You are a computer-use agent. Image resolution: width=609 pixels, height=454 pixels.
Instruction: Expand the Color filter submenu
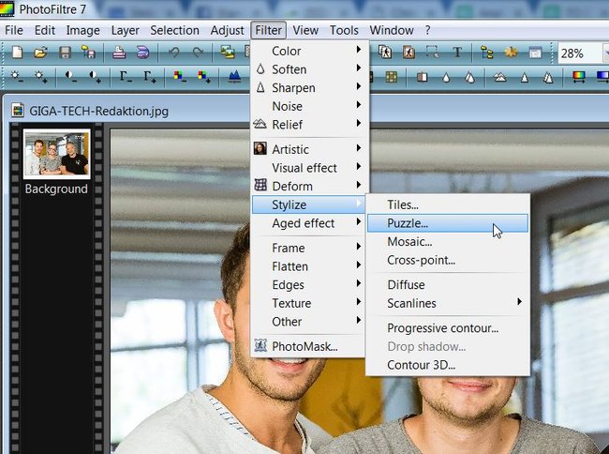309,51
